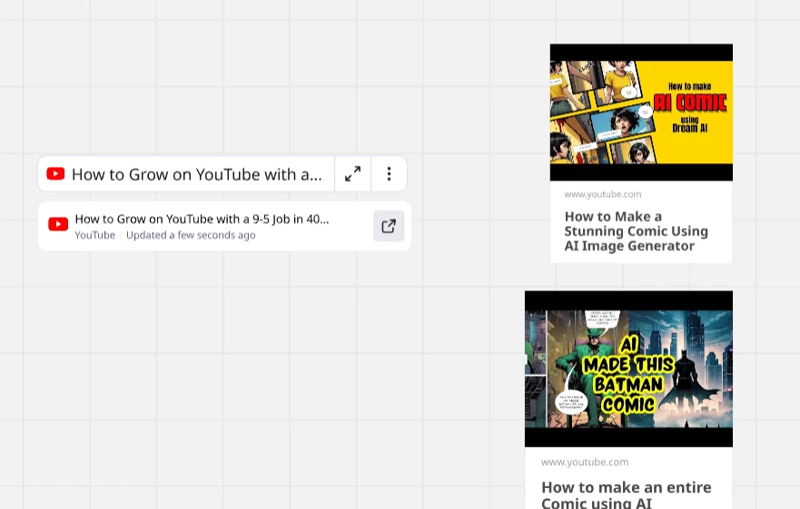The image size is (800, 509).
Task: Click the "YouTube" source label in the card
Action: (95, 235)
